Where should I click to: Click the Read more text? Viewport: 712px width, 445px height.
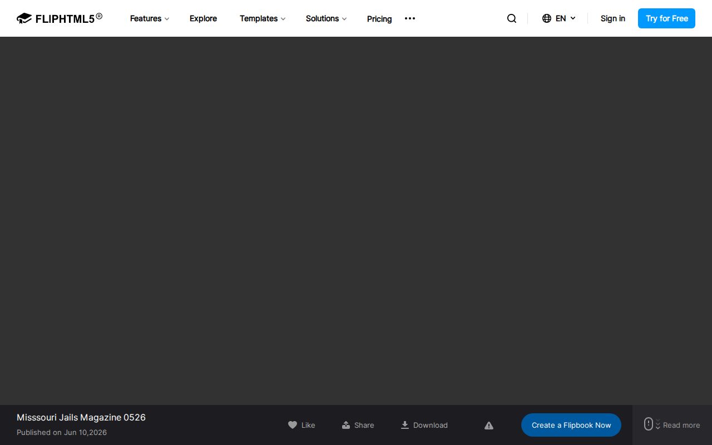[x=681, y=425]
